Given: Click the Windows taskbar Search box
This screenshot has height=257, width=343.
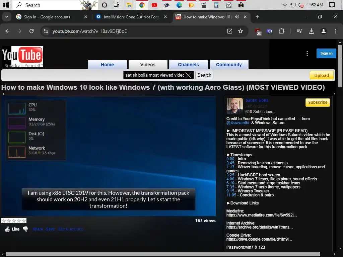Looking at the screenshot, I should (55, 5).
